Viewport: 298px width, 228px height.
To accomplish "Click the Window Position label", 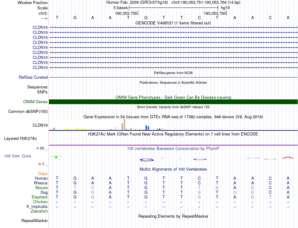I will 33,3.
